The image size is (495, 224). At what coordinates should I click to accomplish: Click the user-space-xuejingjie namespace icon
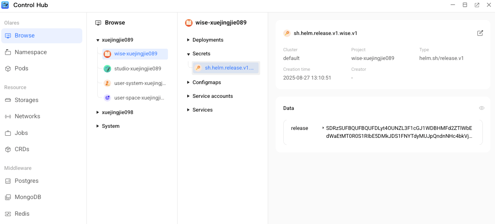pos(107,98)
